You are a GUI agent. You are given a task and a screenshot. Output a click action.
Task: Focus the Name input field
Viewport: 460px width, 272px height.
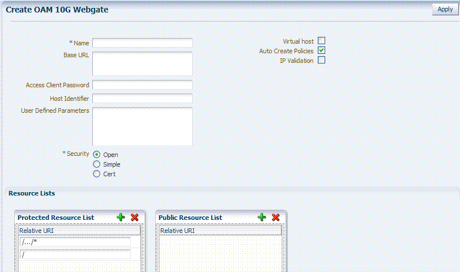(142, 43)
